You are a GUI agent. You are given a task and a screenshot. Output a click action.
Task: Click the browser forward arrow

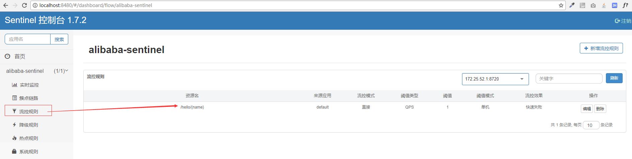click(x=15, y=5)
